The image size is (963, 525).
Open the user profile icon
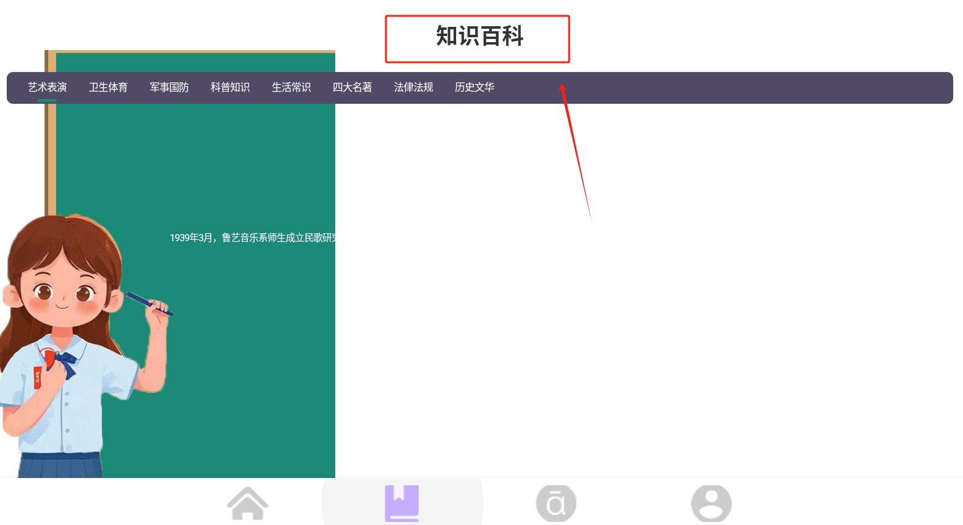tap(711, 503)
